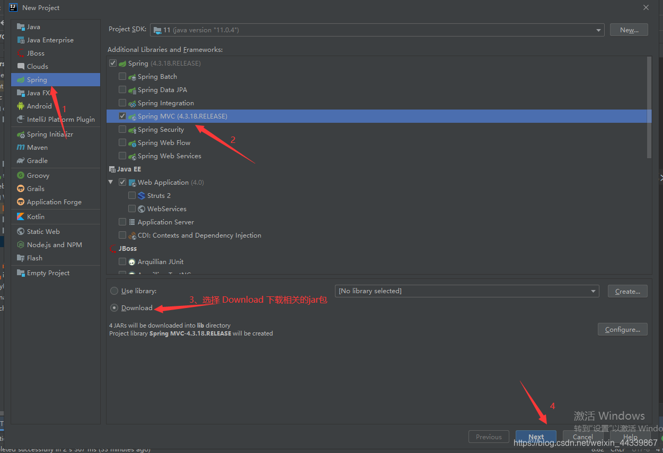Click the Next button
Screen dimensions: 663x453
536,437
